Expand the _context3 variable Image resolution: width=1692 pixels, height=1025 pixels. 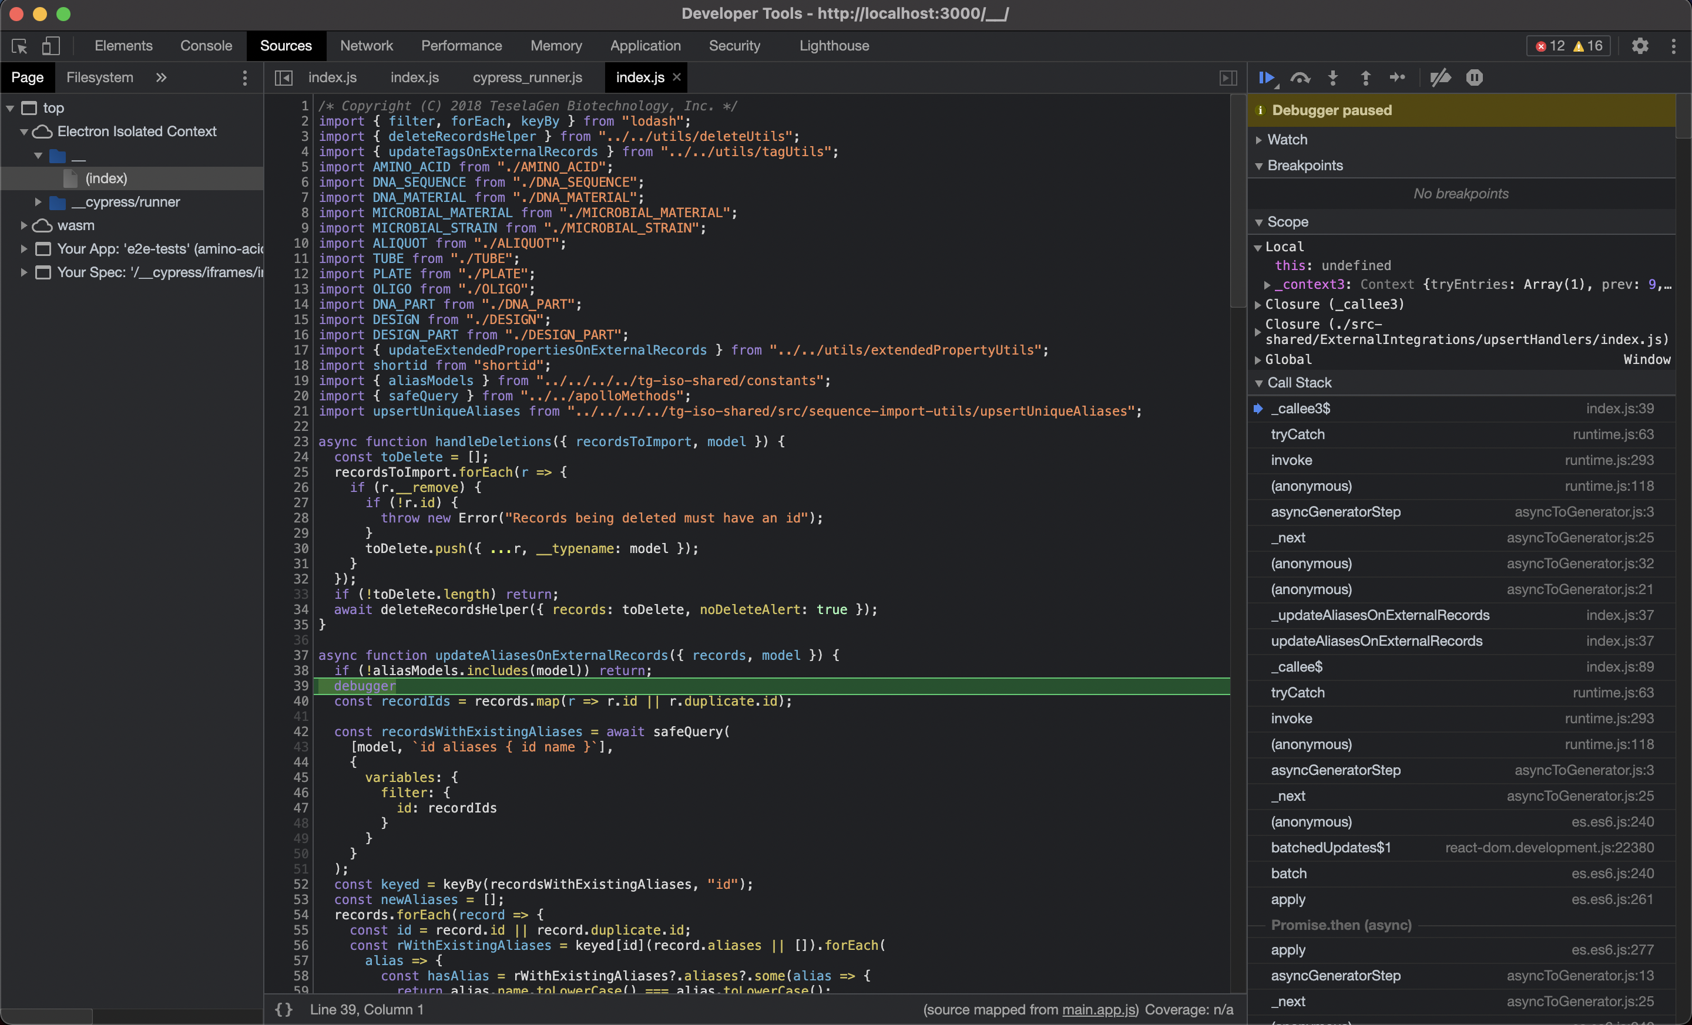(x=1267, y=284)
